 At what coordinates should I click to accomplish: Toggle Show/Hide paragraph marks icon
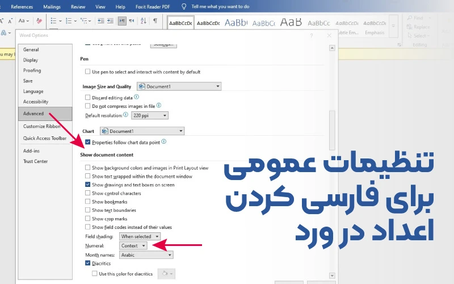[x=155, y=21]
